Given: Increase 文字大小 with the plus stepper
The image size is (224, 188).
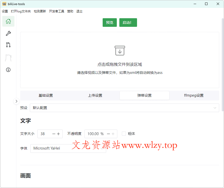Looking at the screenshot, I should click(59, 134).
